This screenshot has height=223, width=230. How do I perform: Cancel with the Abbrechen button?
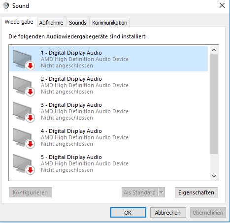click(168, 213)
